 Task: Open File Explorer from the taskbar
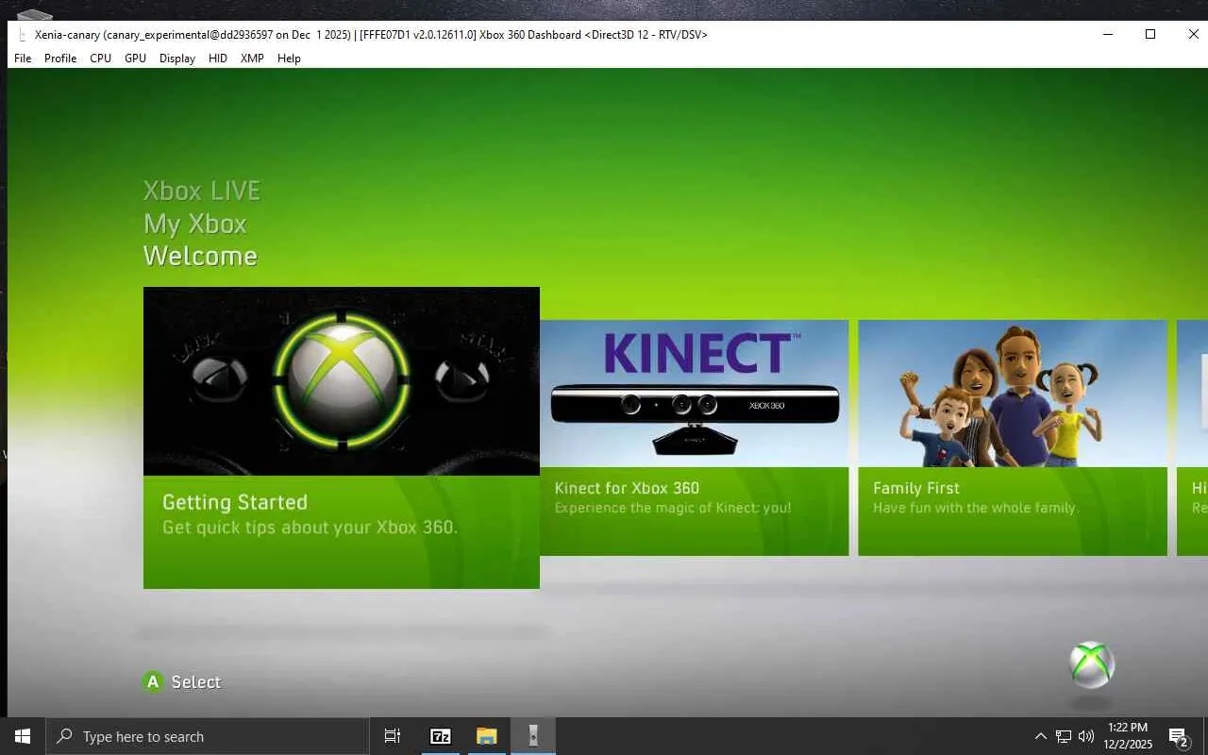click(486, 736)
